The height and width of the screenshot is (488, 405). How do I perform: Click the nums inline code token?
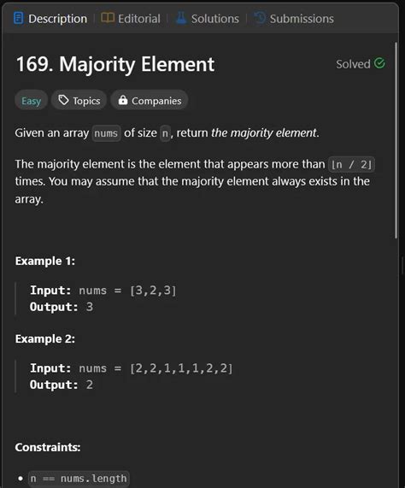point(106,133)
